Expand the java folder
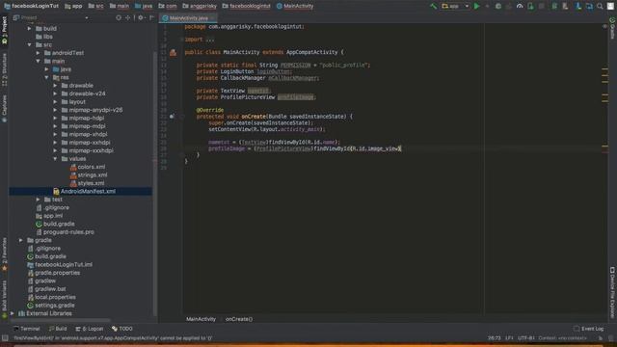Image resolution: width=617 pixels, height=347 pixels. coord(47,69)
